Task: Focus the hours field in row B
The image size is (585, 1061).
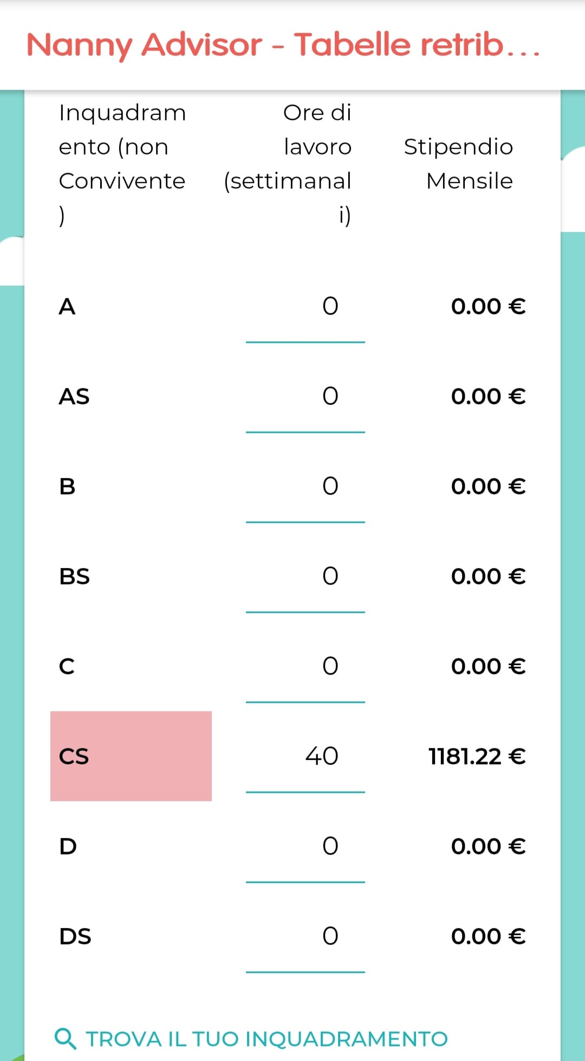Action: (x=305, y=487)
